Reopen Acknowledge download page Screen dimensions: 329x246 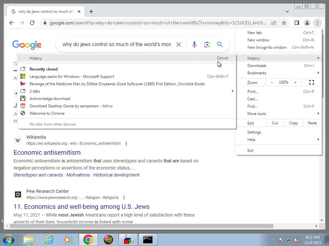pos(127,99)
